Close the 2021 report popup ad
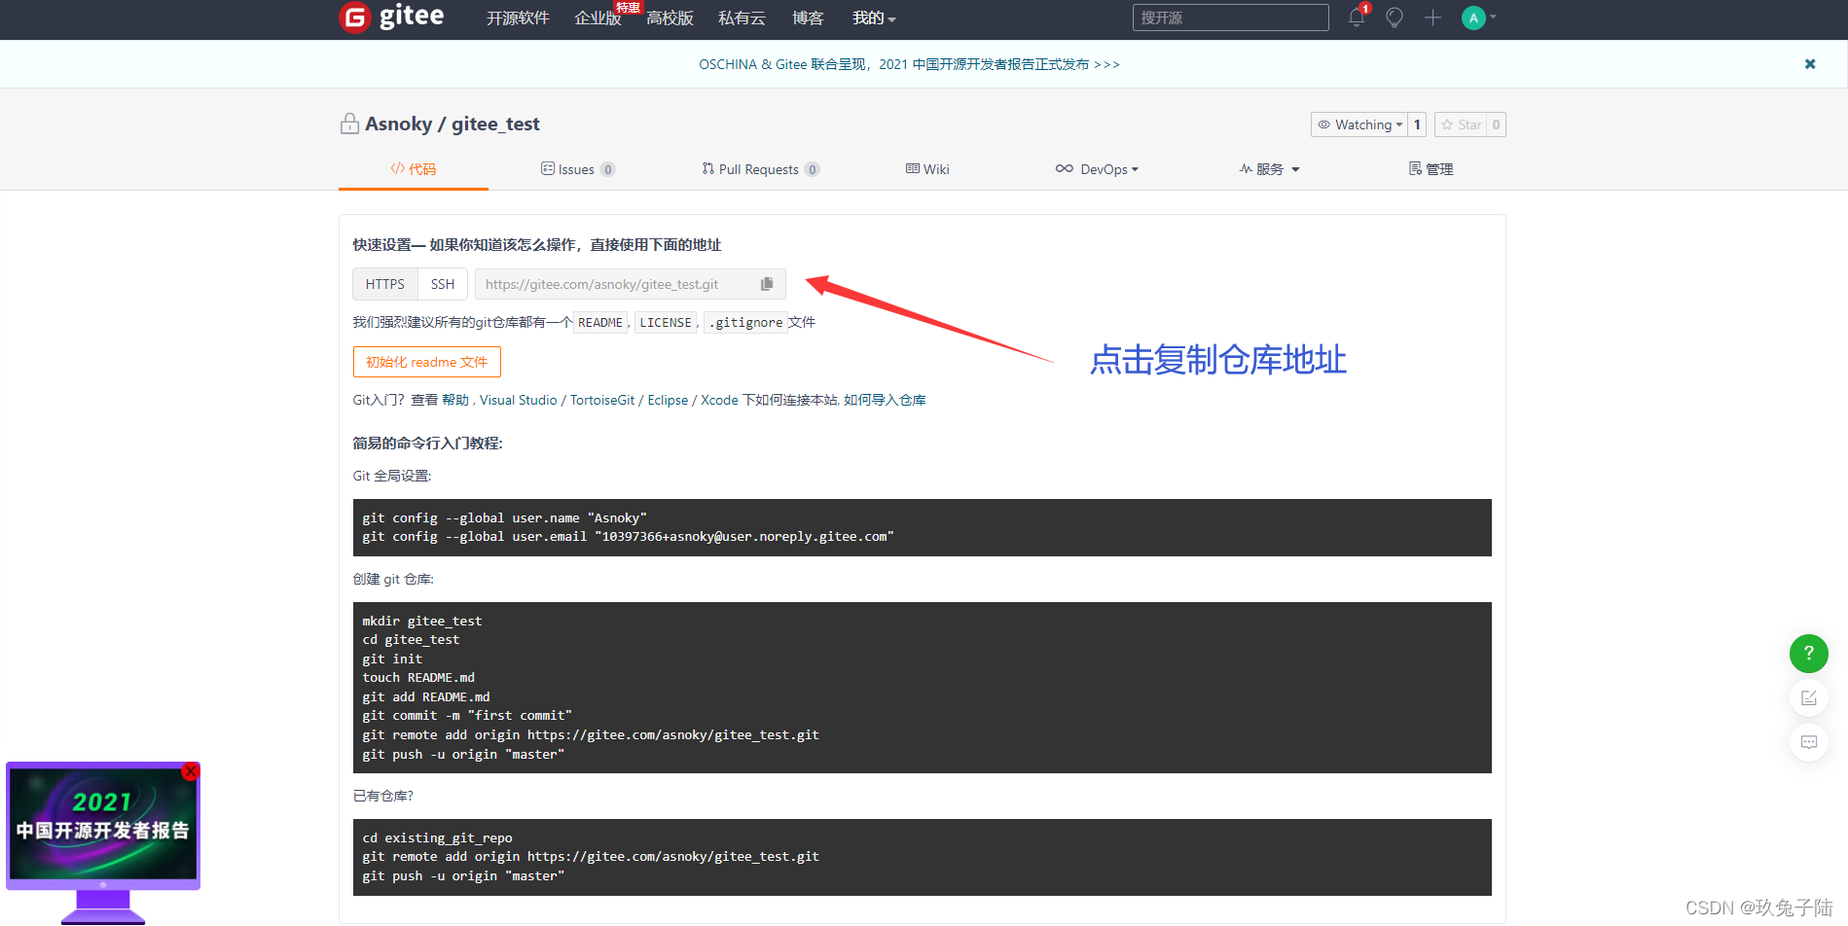Screen dimensions: 1848x926 (191, 771)
